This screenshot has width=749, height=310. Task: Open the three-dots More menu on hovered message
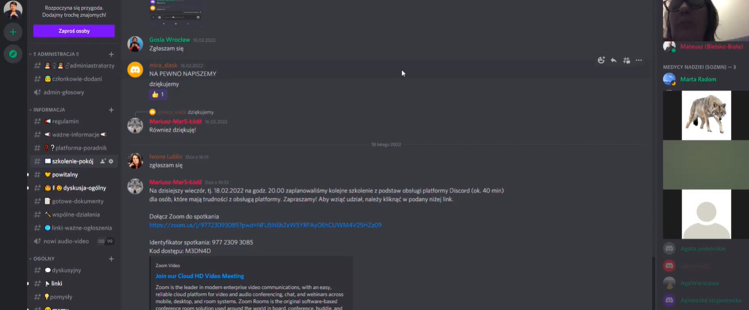(639, 60)
